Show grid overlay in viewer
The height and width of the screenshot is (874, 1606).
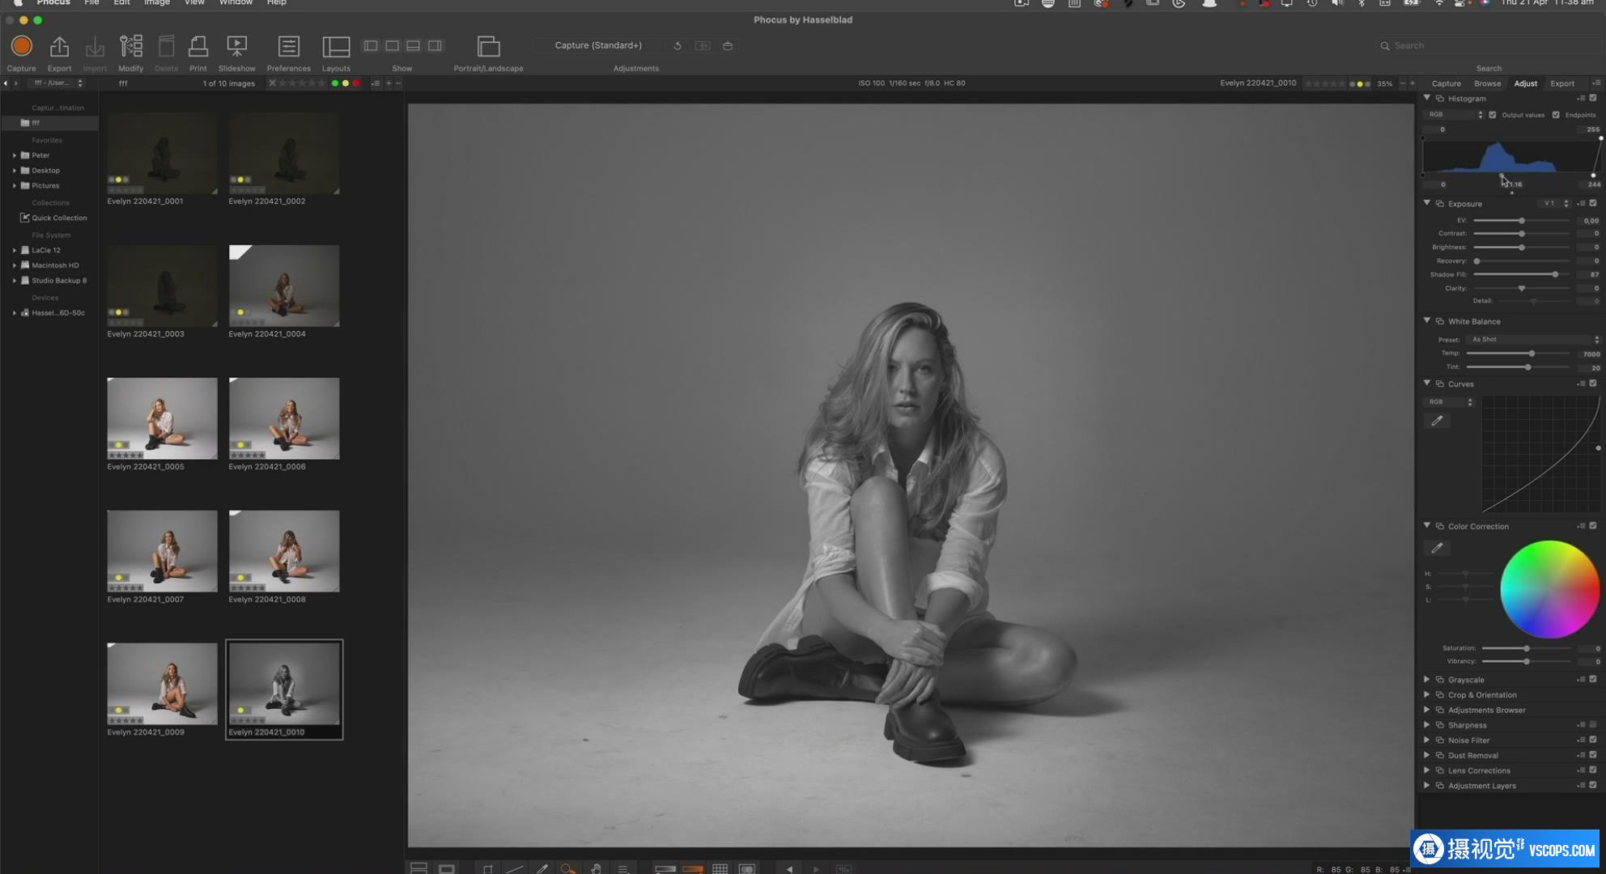click(x=720, y=868)
